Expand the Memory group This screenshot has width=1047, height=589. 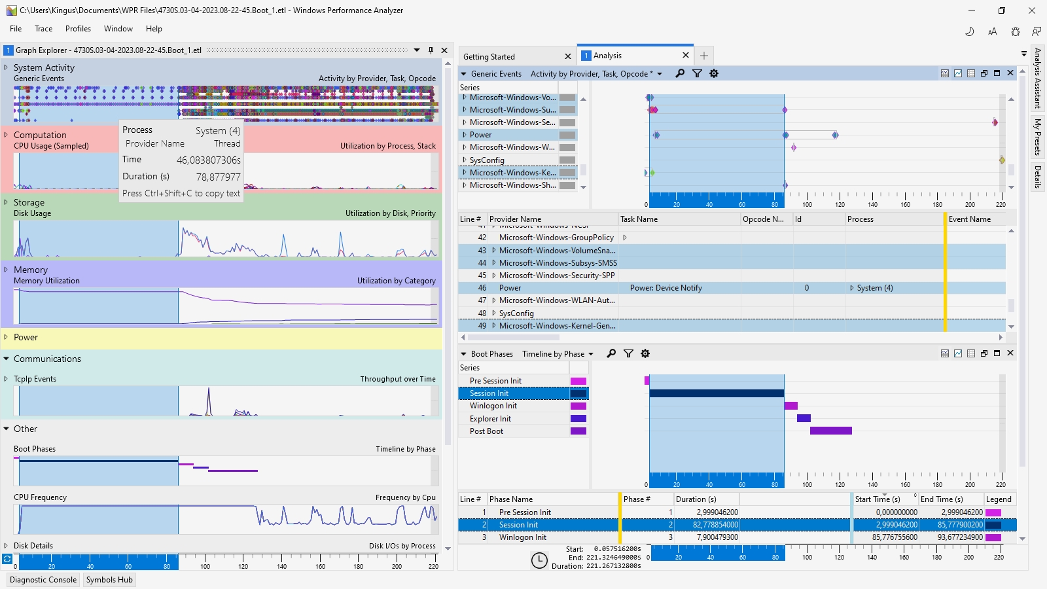coord(6,270)
